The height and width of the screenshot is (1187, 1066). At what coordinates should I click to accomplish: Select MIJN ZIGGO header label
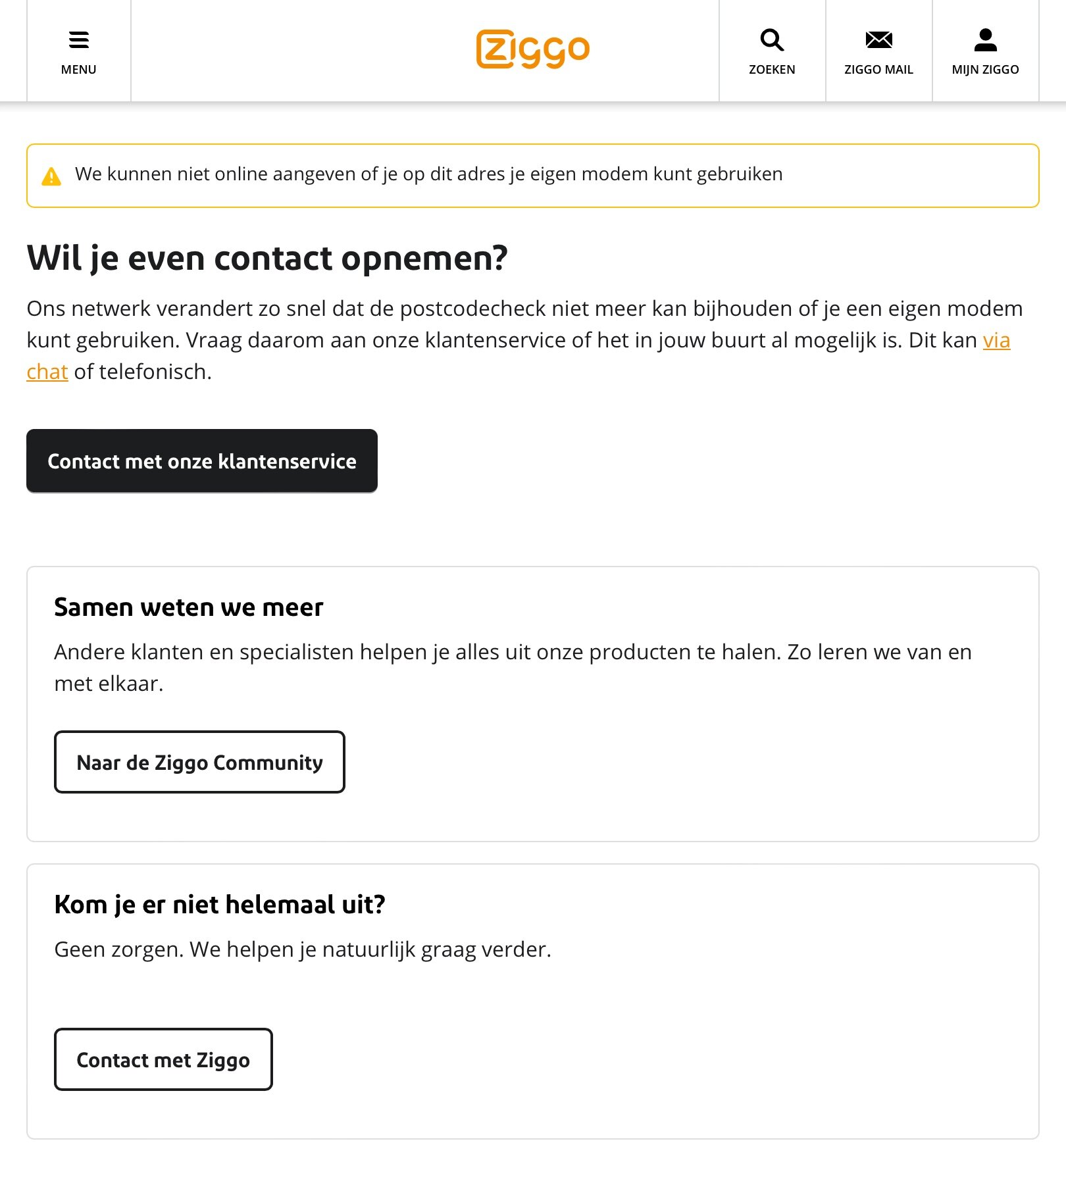(x=985, y=70)
